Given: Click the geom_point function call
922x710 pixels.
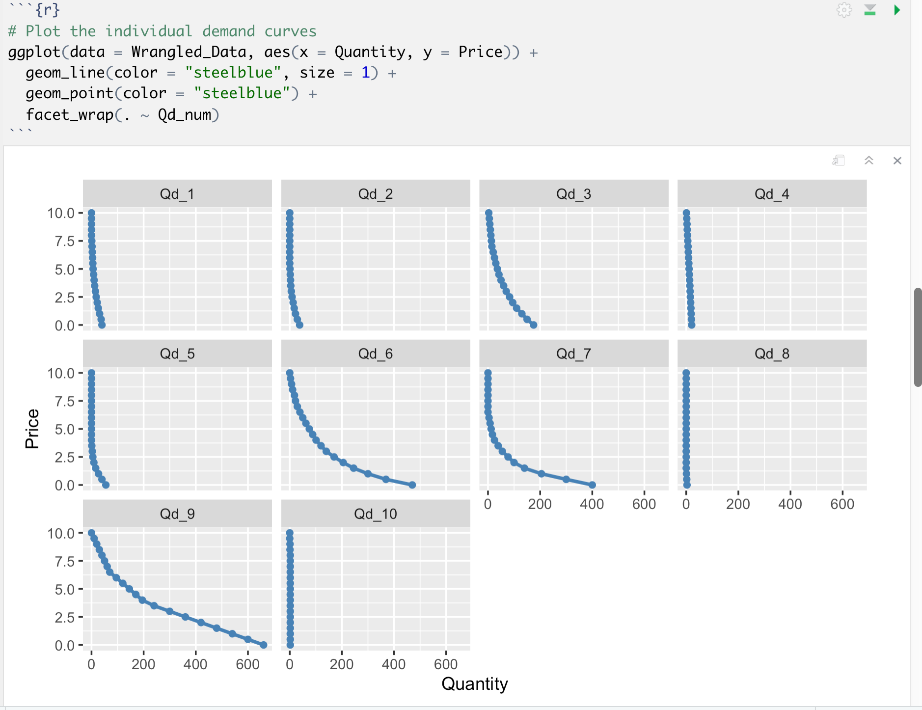Looking at the screenshot, I should pos(69,93).
